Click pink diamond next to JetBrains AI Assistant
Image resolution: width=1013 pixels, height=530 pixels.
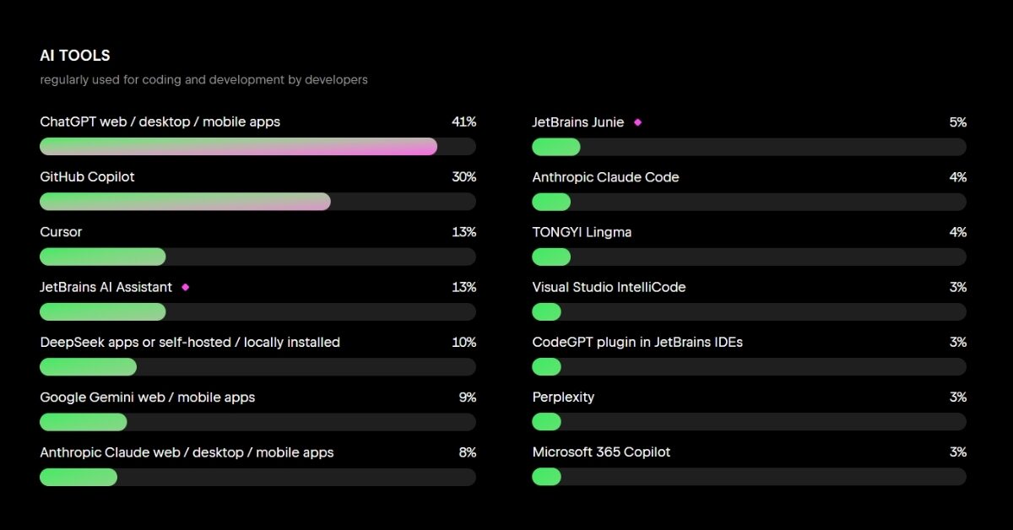[186, 287]
